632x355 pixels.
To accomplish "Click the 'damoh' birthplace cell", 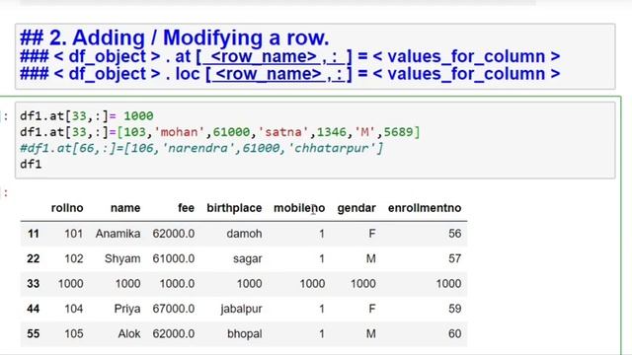I will tap(244, 234).
